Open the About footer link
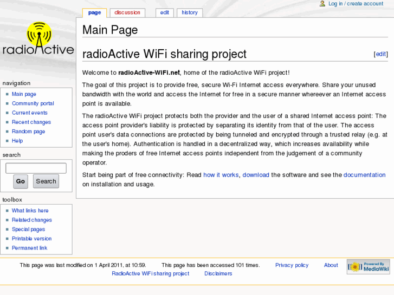394x295 pixels. click(331, 265)
